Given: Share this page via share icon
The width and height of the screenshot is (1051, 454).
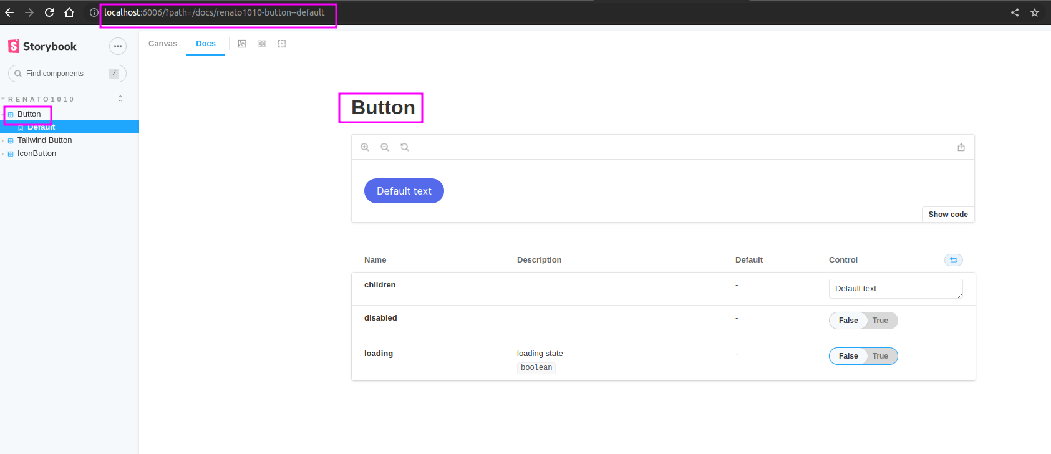Looking at the screenshot, I should (1015, 12).
